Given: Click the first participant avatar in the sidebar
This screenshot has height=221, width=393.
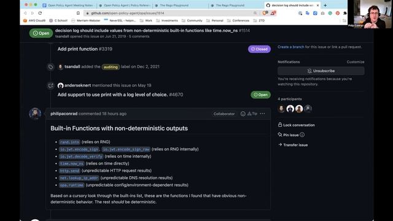Looking at the screenshot, I should (x=281, y=109).
